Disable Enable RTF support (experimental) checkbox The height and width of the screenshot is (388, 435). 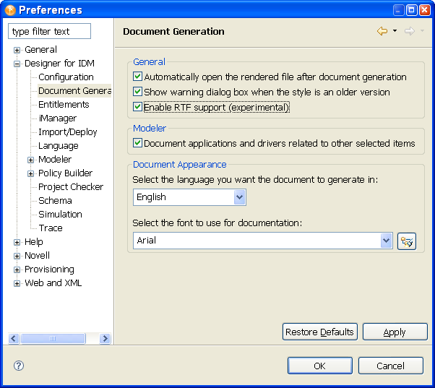click(137, 107)
